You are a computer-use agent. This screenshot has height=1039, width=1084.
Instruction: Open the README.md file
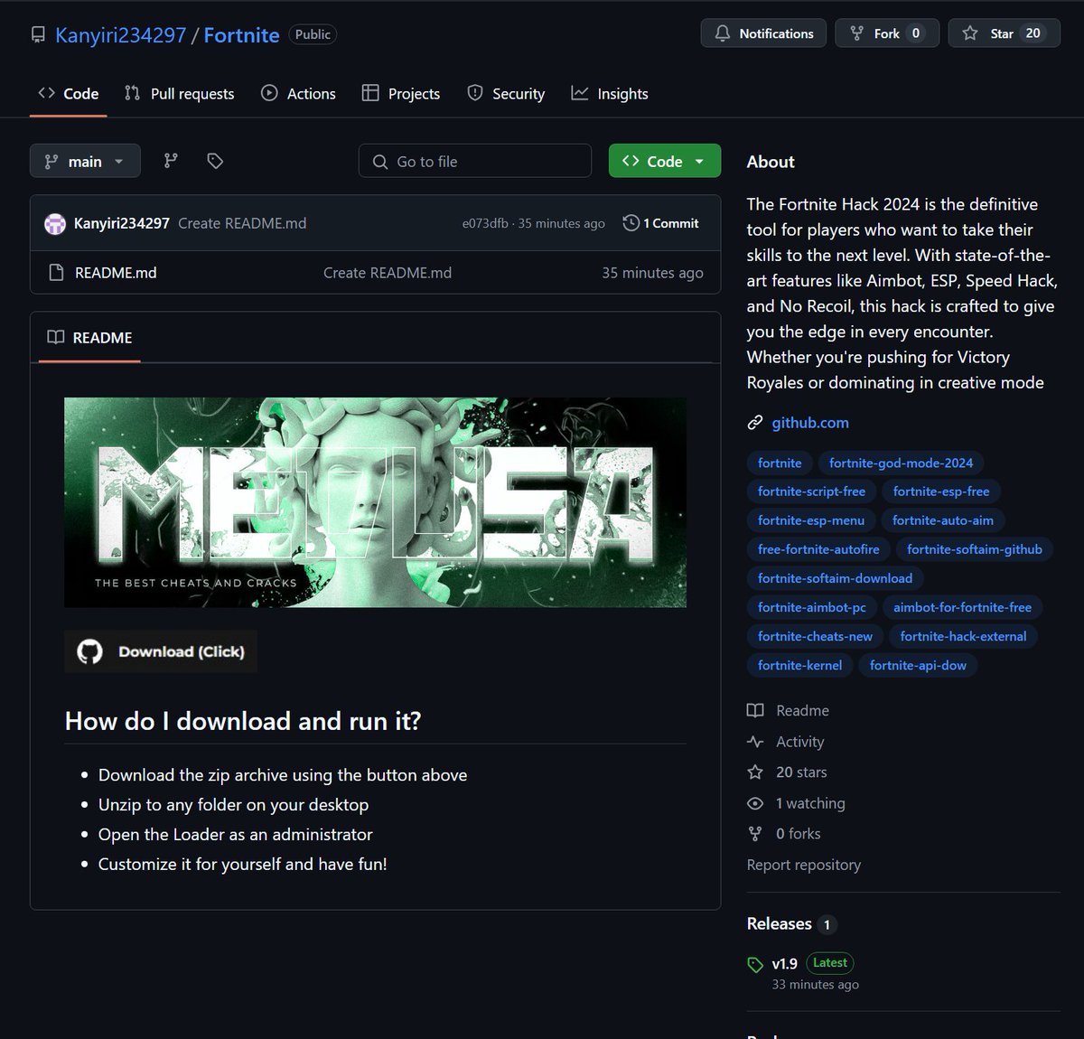click(x=116, y=272)
